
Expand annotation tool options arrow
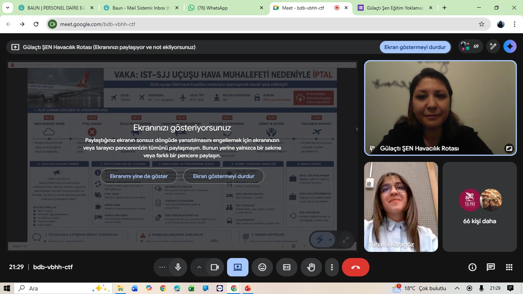tap(330, 240)
